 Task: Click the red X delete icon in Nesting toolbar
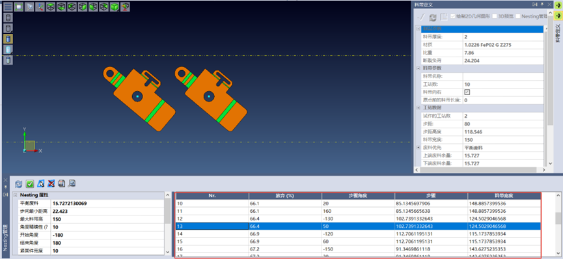(51, 184)
